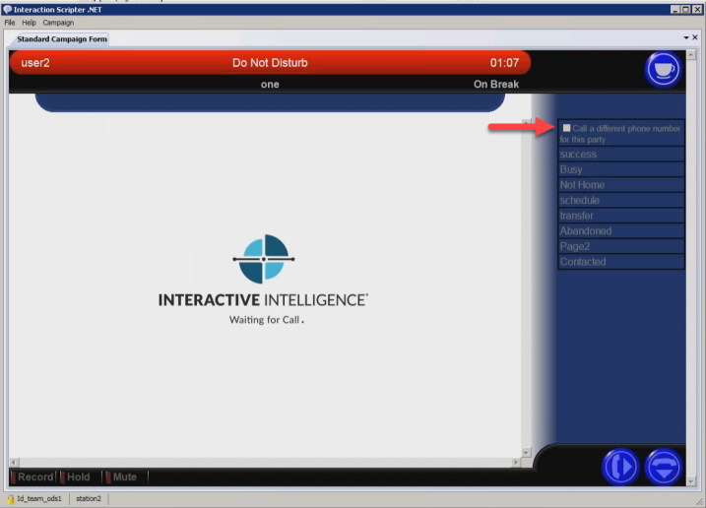706x508 pixels.
Task: Open the File menu
Action: tap(10, 23)
